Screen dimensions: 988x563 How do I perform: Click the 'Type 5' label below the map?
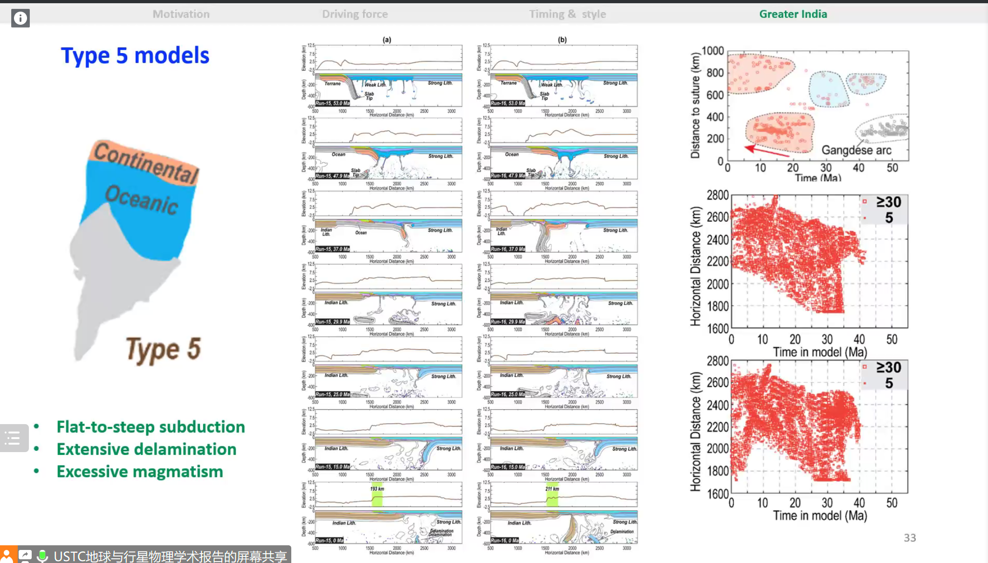tap(163, 350)
